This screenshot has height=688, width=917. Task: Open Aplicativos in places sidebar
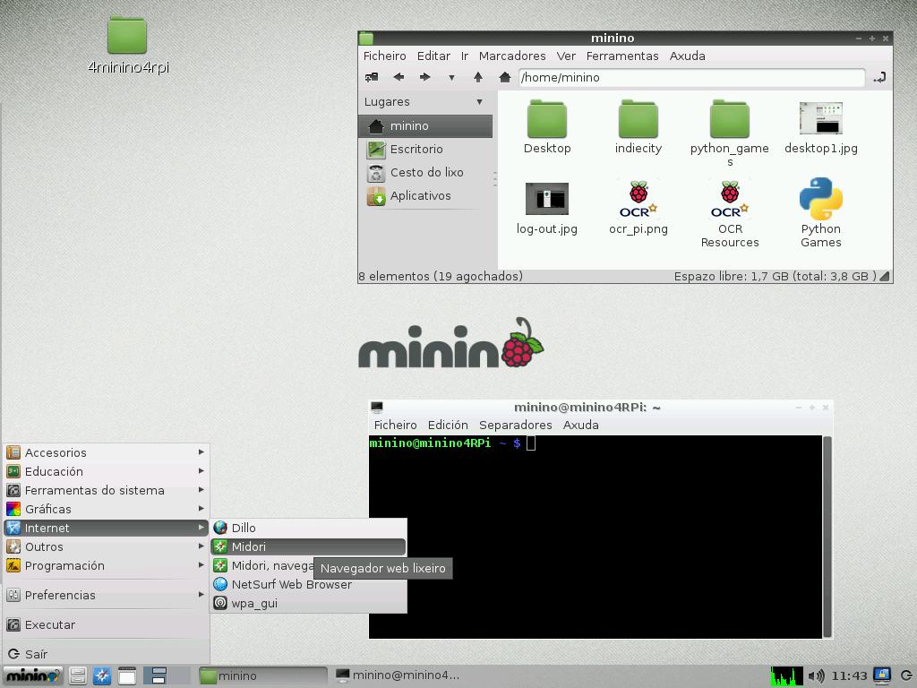click(425, 196)
